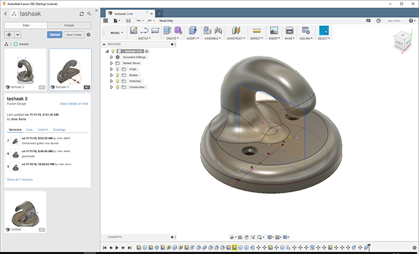Toggle visibility bulb for Bodies
The width and height of the screenshot is (419, 254).
117,75
